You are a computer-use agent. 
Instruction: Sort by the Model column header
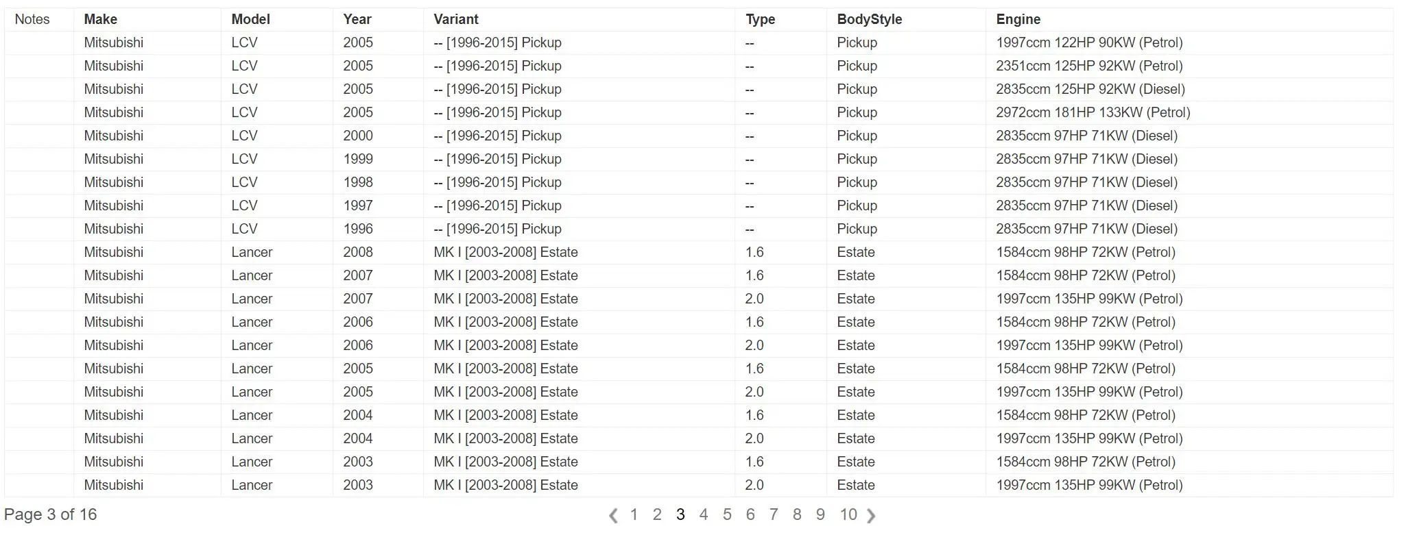tap(250, 19)
